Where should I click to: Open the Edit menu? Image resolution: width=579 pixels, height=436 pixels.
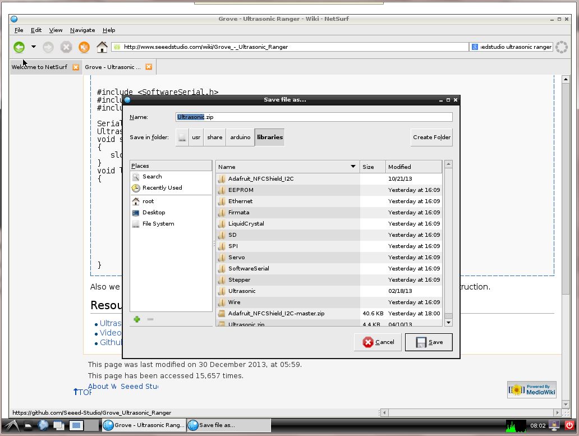tap(36, 30)
